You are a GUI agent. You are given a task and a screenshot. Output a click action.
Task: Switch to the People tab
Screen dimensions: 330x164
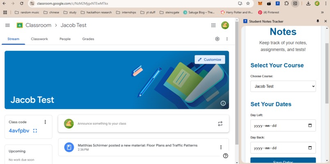point(65,39)
